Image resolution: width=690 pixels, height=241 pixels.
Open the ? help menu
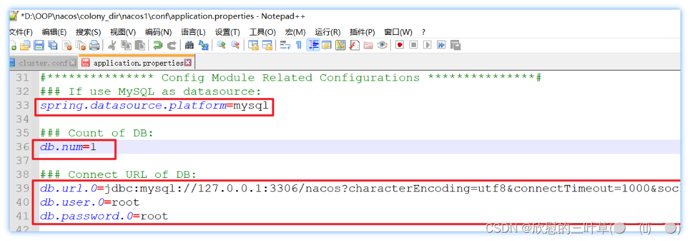click(423, 32)
